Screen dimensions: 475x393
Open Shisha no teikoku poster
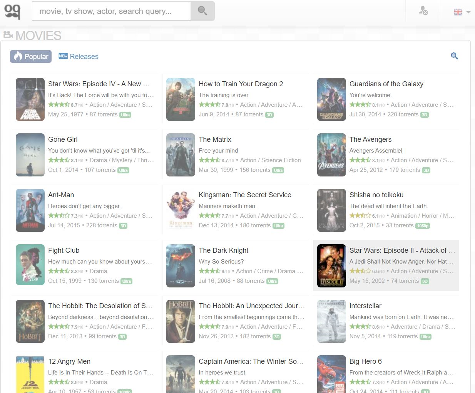pyautogui.click(x=331, y=210)
